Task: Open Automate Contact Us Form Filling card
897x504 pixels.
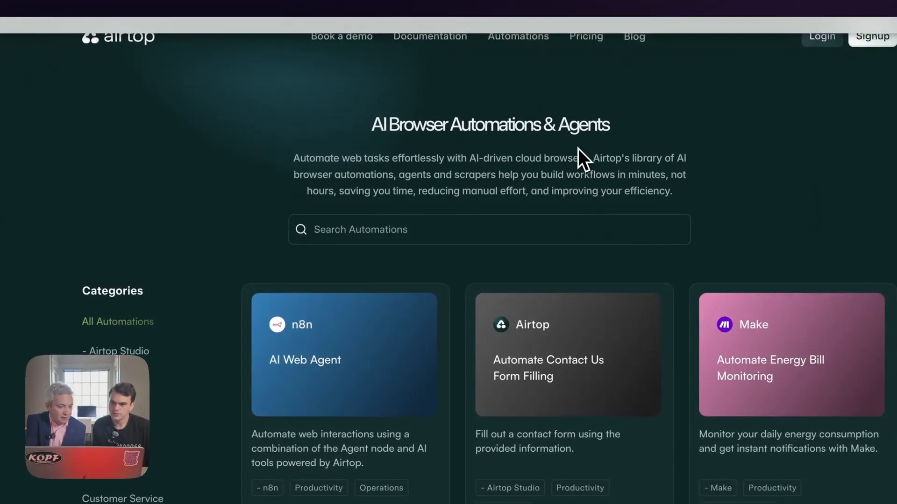Action: point(568,355)
